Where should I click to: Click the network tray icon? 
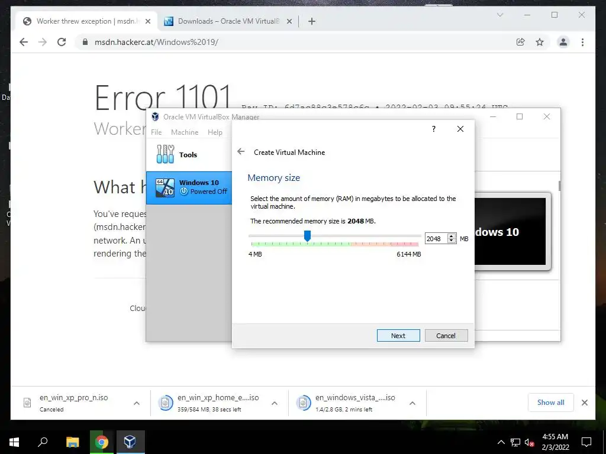[515, 442]
